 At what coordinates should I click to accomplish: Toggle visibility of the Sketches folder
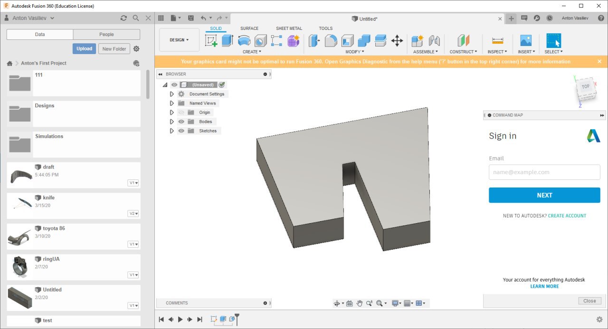(181, 131)
